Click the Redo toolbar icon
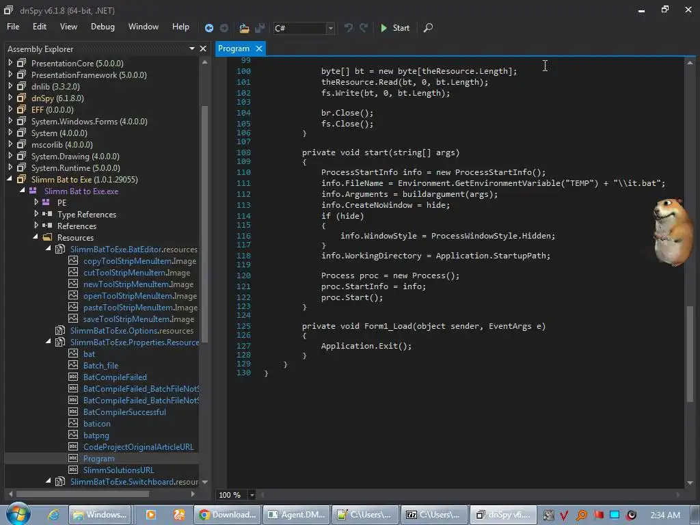 coord(364,28)
